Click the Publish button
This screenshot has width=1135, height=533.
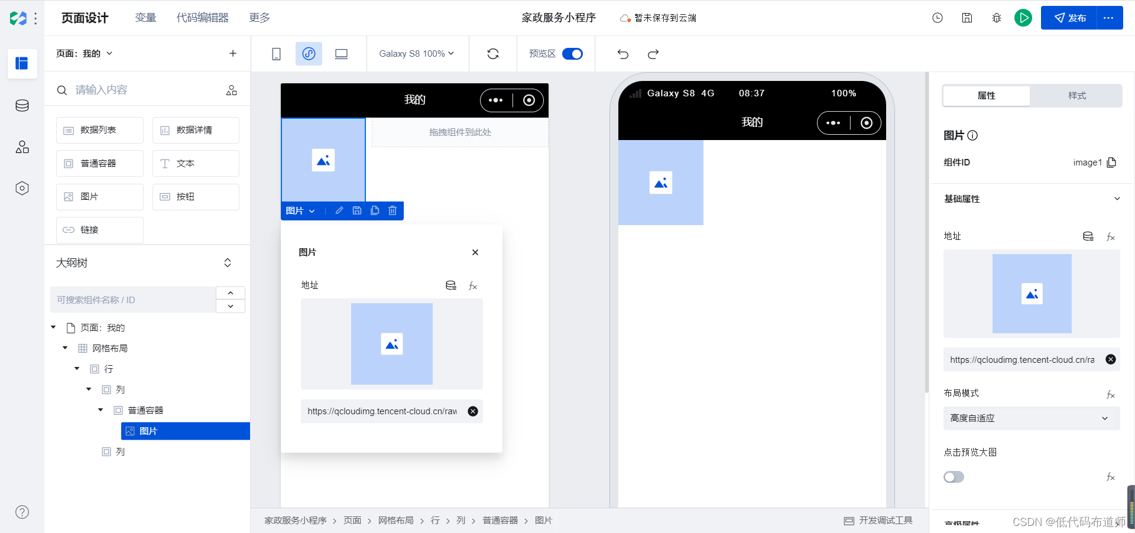tap(1069, 18)
